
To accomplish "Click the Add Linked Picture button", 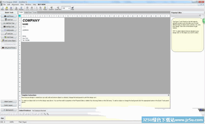I will pyautogui.click(x=9, y=48).
